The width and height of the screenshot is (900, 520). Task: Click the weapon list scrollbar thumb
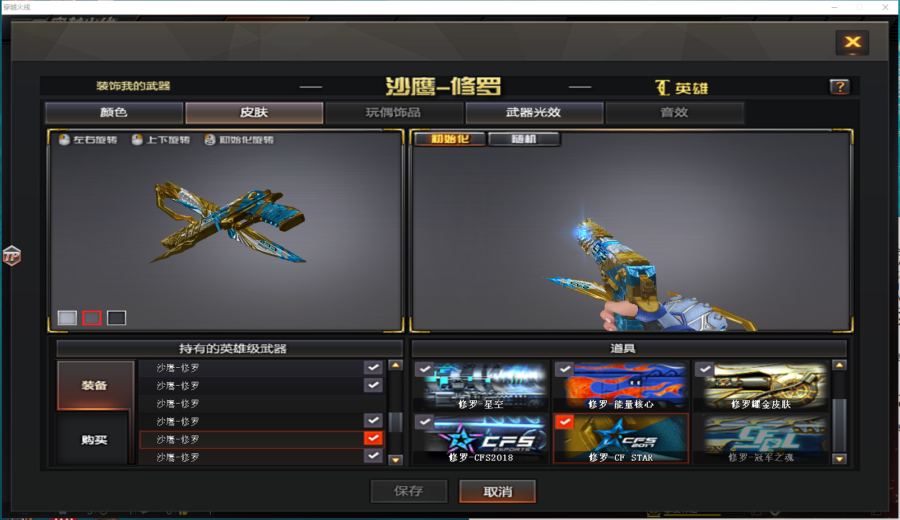click(396, 422)
